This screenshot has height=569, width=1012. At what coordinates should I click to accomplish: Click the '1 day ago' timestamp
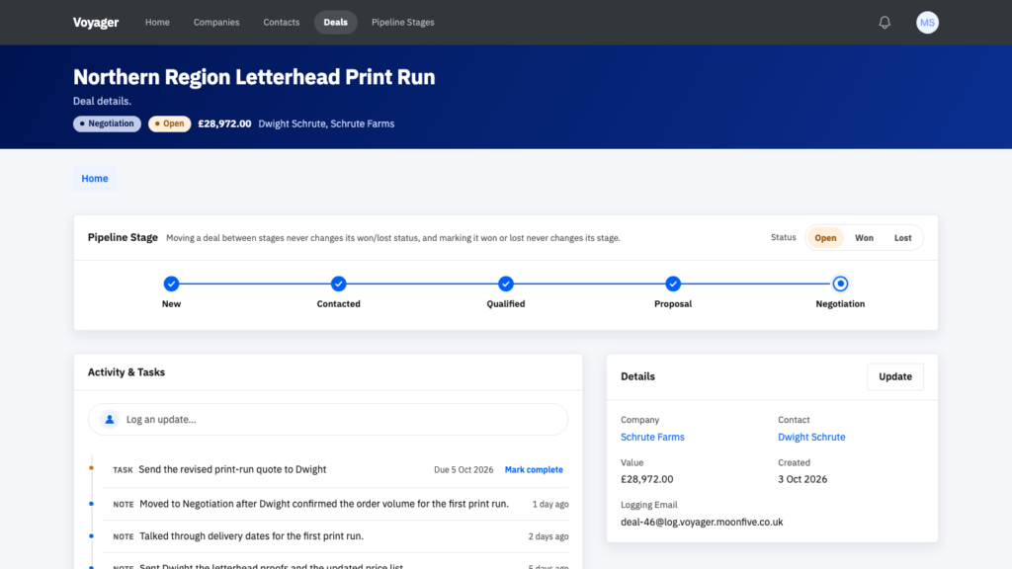[x=550, y=505]
